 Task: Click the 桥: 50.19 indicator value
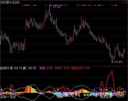[x=16, y=68]
